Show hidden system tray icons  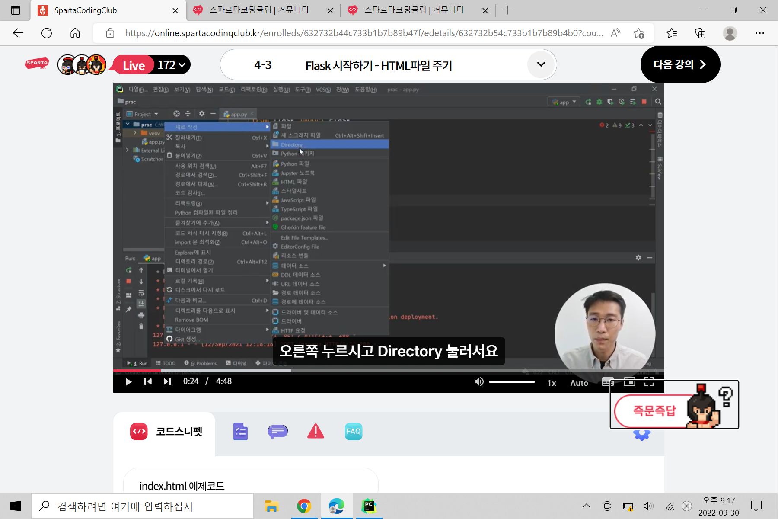click(x=586, y=506)
